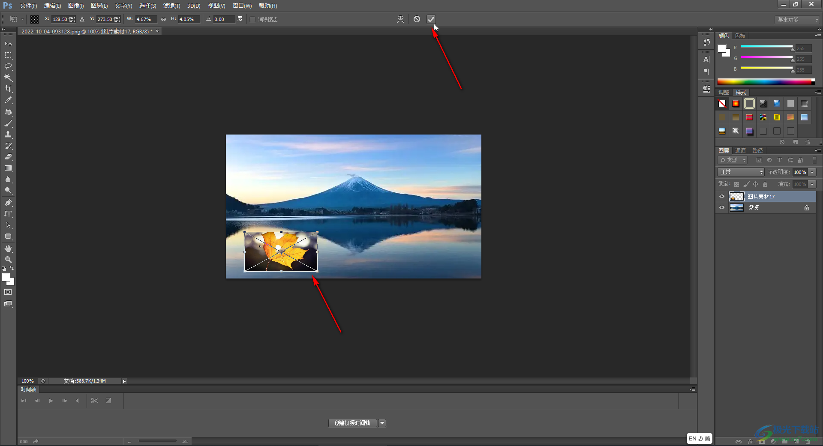Hide the 图片素材17 layer
The width and height of the screenshot is (823, 446).
point(722,197)
